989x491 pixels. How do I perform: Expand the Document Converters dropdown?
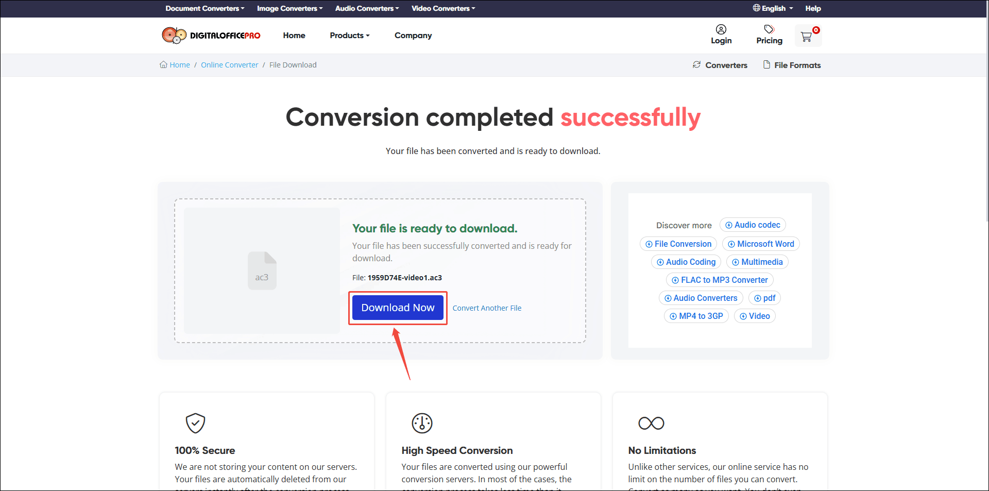204,8
